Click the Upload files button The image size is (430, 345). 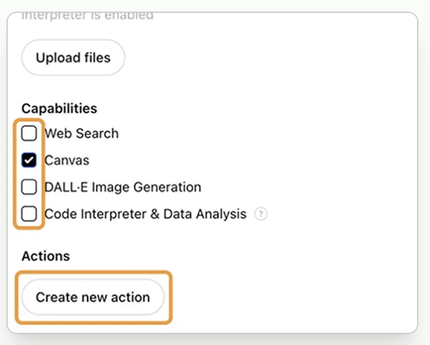click(73, 58)
